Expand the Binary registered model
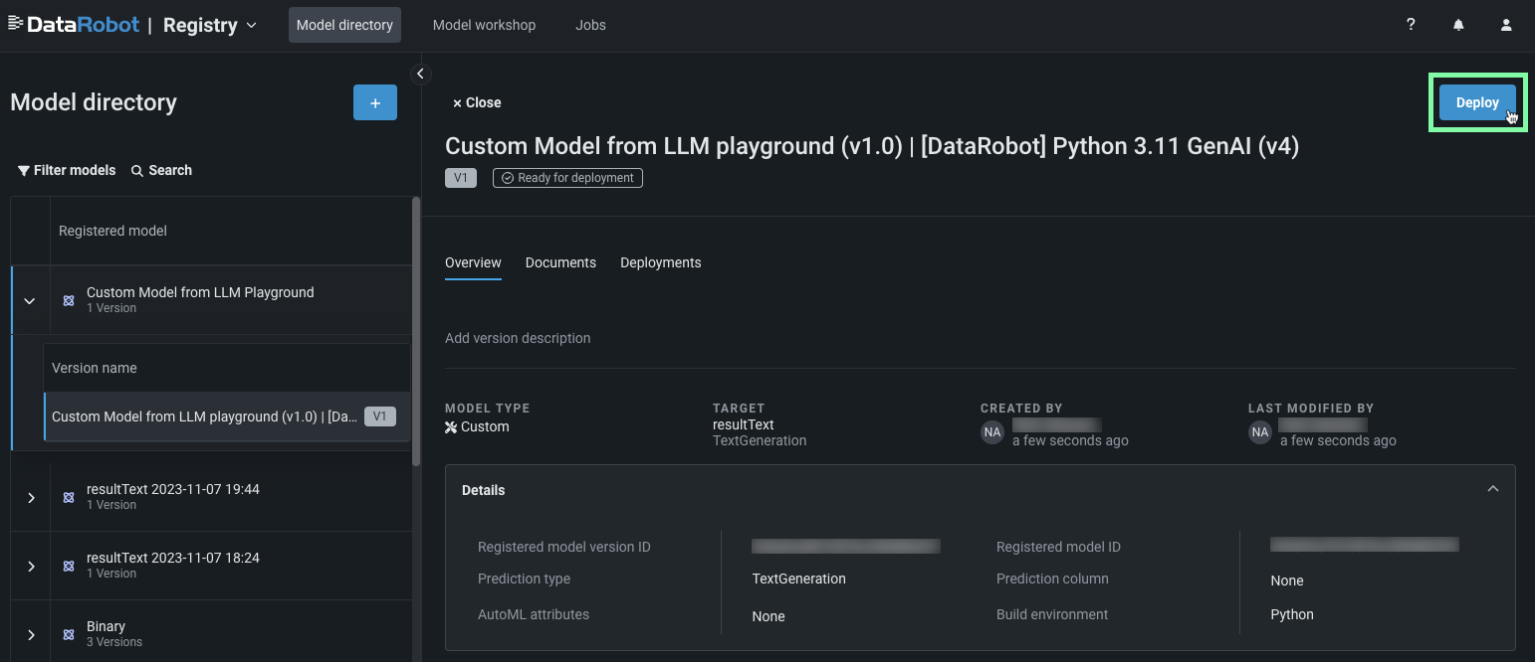 (x=31, y=634)
